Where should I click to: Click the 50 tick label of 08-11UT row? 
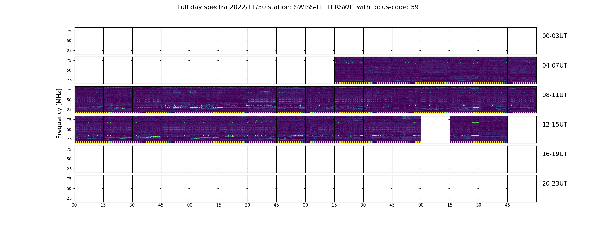(69, 100)
